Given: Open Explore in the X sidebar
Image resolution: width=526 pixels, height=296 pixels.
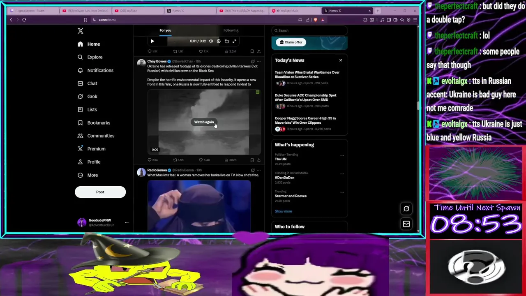Looking at the screenshot, I should [x=90, y=57].
